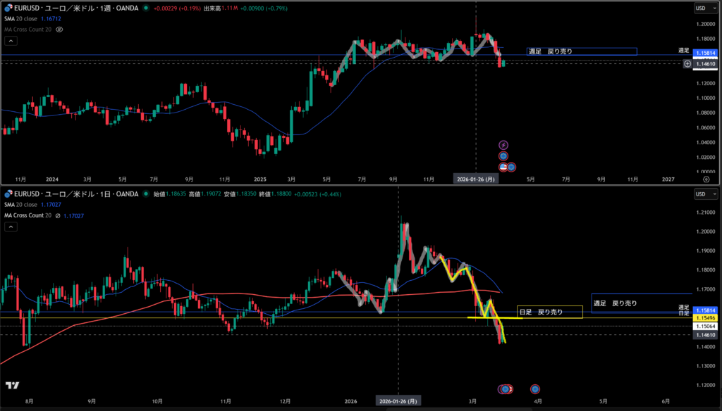Screen dimensions: 722x411
Task: Click the plus icon on weekly price axis
Action: tap(687, 64)
